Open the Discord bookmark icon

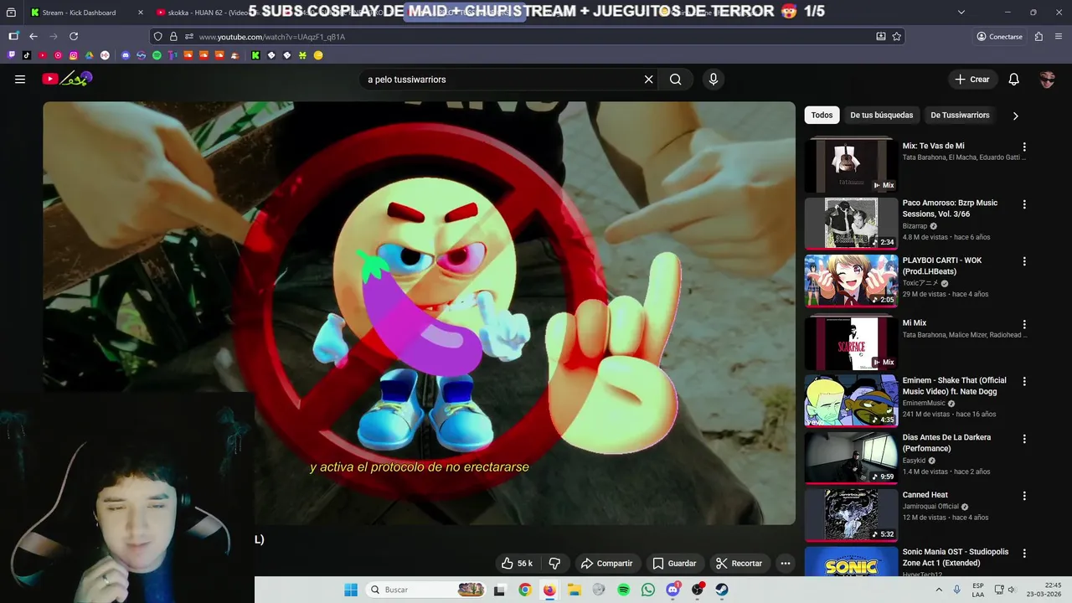pyautogui.click(x=126, y=55)
